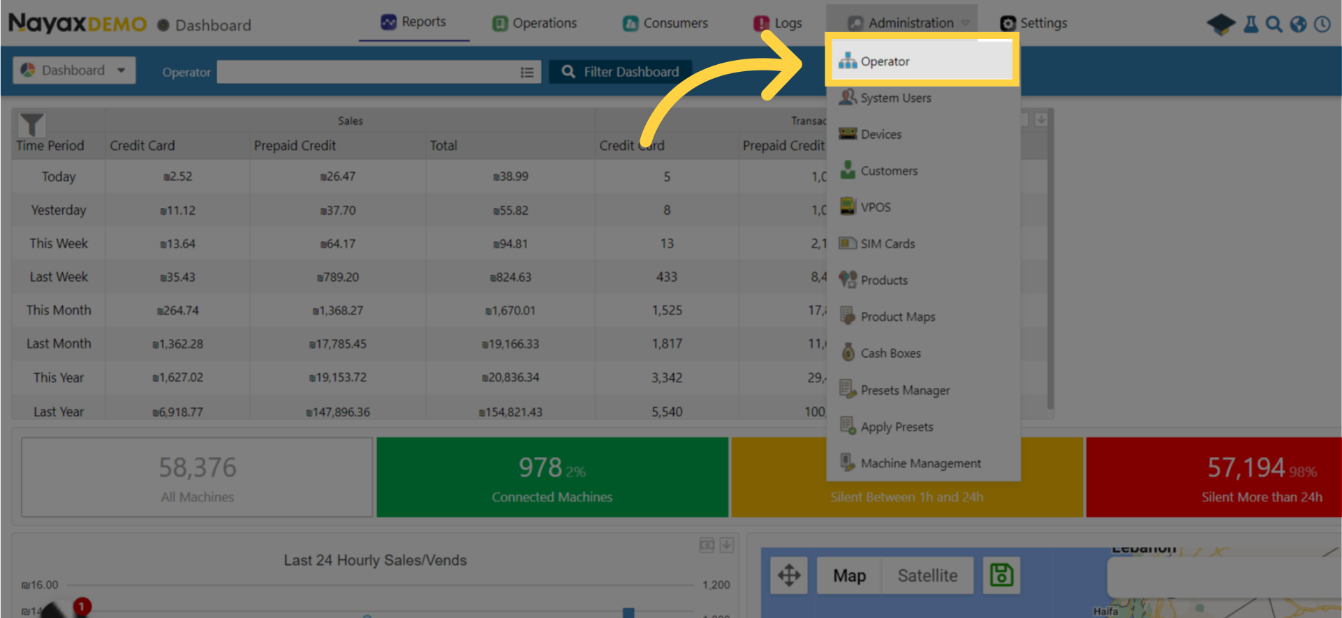1342x618 pixels.
Task: Click Dashboard breadcrumb title
Action: click(213, 25)
